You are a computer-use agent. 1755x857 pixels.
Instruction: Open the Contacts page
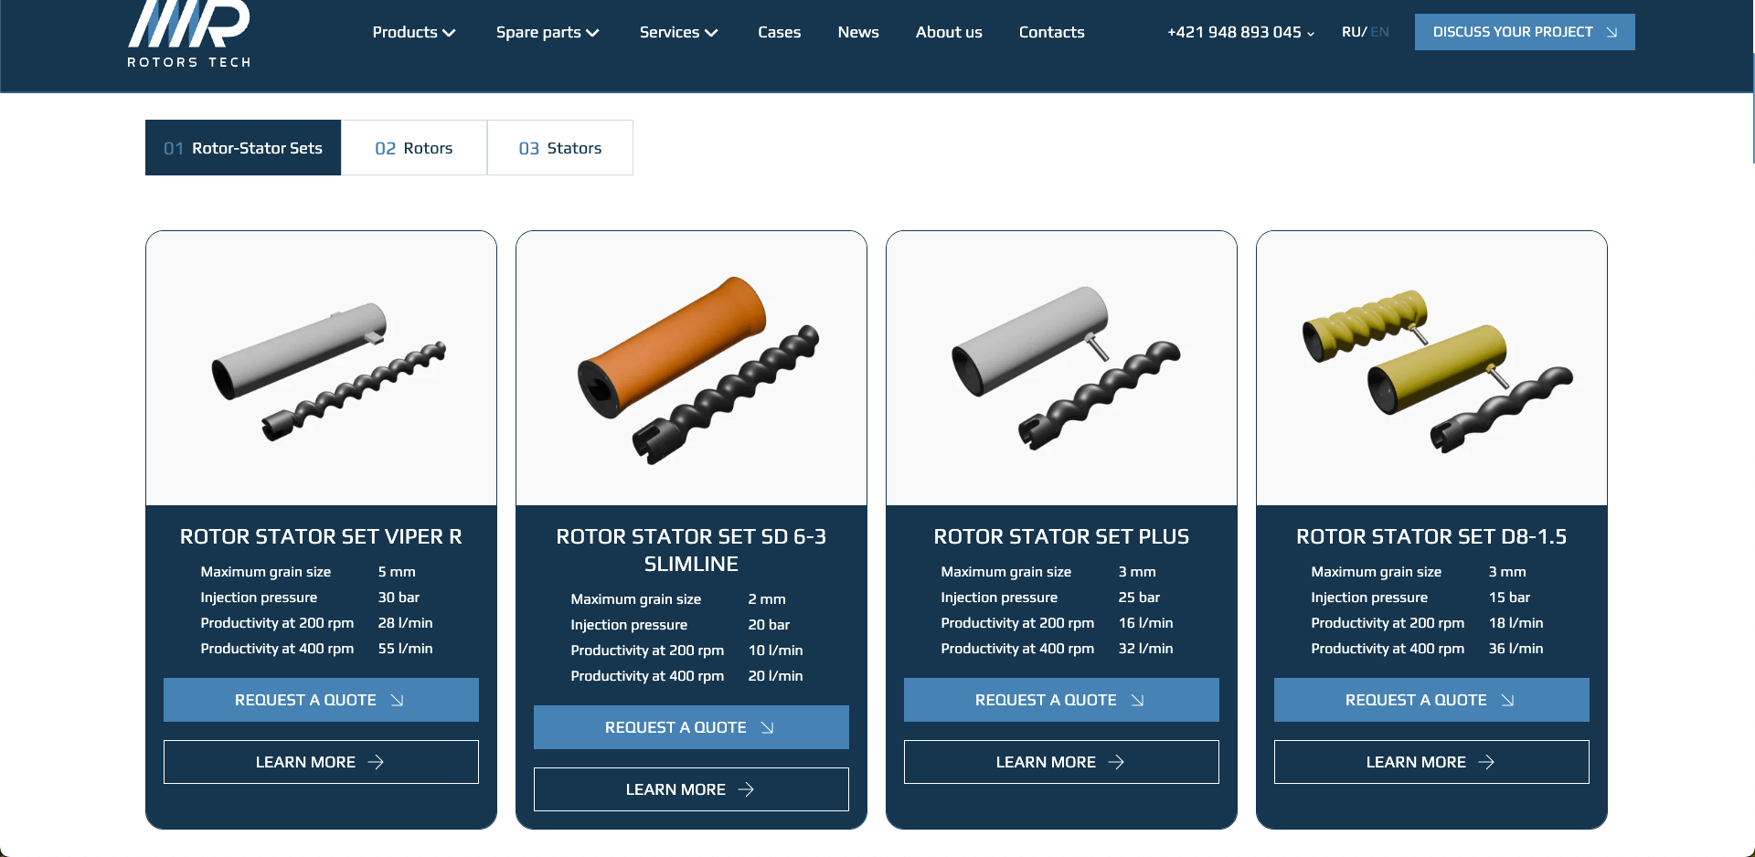[x=1051, y=32]
